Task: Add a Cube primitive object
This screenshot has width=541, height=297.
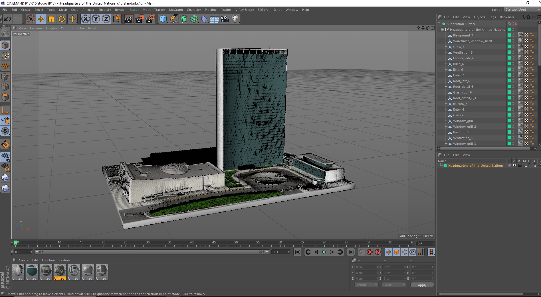Action: click(x=163, y=19)
